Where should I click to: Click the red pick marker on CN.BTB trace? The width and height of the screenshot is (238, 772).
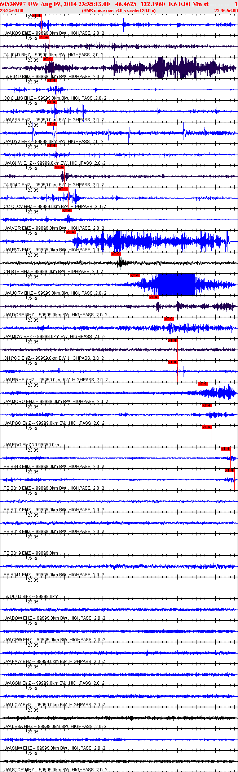(116, 254)
